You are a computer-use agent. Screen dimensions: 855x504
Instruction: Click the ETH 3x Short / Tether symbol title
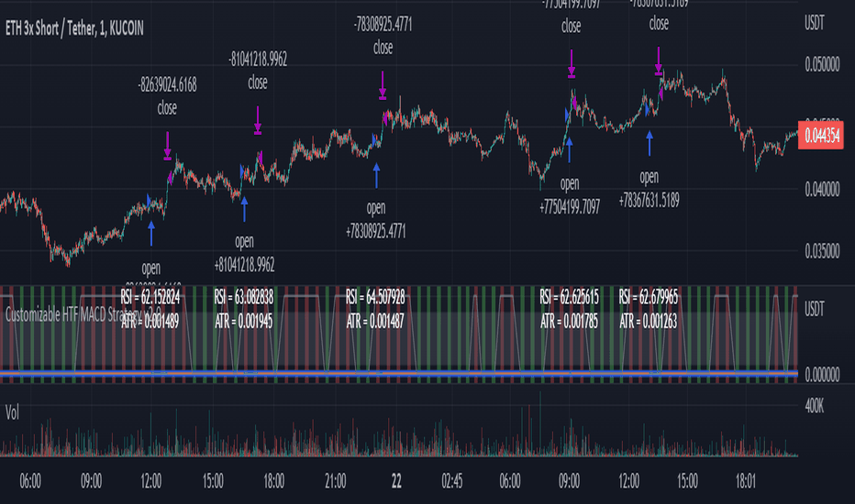point(74,28)
